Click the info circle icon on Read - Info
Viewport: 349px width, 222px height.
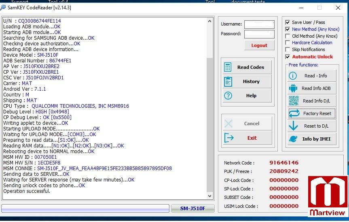(x=293, y=76)
